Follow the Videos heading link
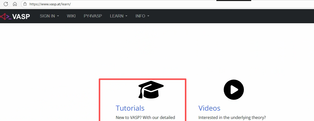 tap(209, 108)
